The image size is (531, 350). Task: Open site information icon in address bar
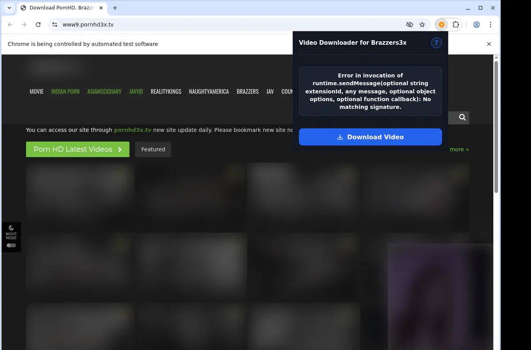pos(54,25)
